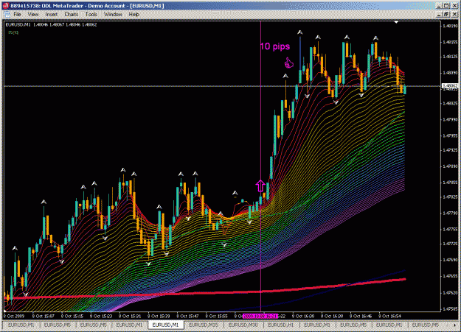Screen dimensions: 461x332
Task: Switch to the EURUSD,M15 chart tab
Action: point(204,325)
